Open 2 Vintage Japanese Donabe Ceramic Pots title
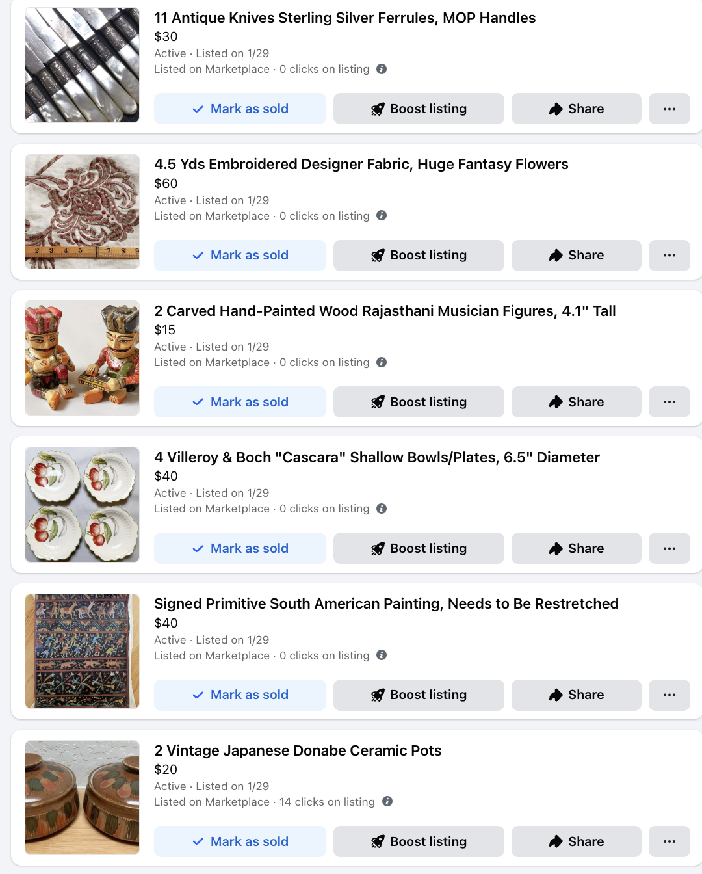The width and height of the screenshot is (702, 874). [298, 750]
